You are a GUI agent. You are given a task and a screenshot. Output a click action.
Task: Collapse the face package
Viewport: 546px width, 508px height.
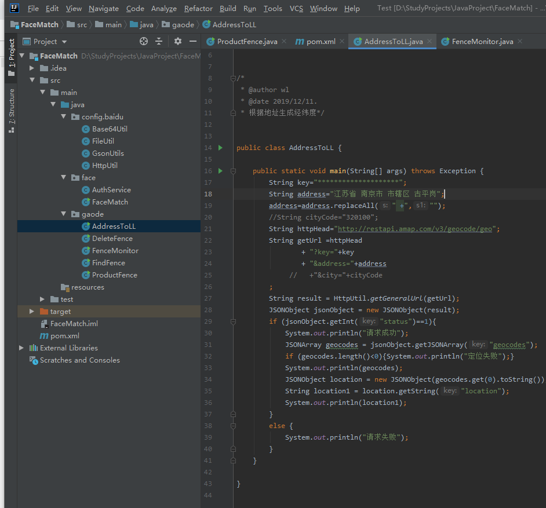[63, 177]
